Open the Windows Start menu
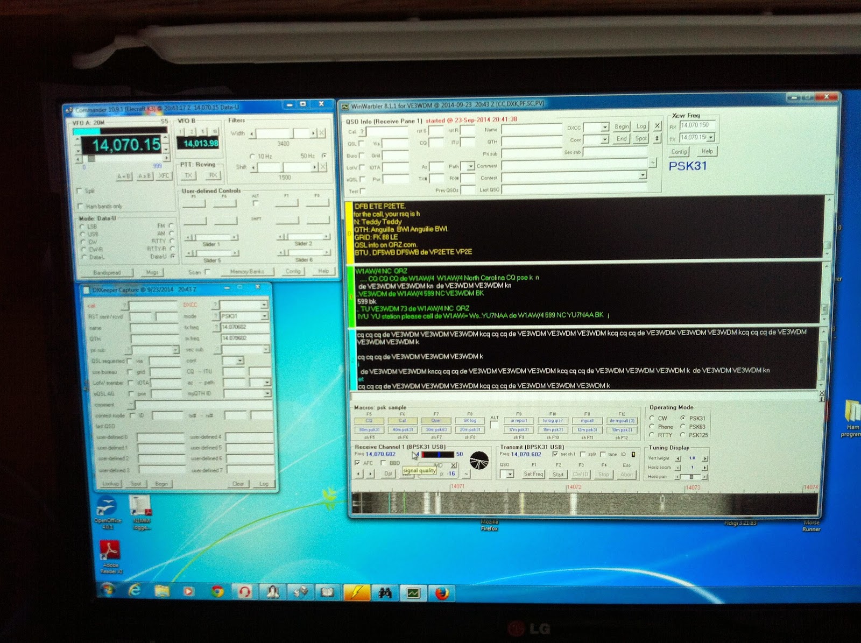 coord(107,590)
